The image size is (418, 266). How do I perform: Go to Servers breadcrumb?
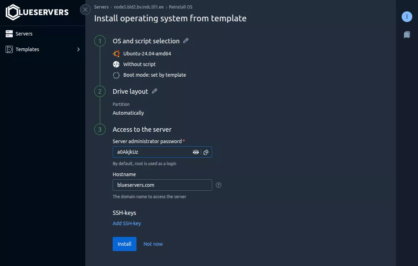(x=101, y=7)
